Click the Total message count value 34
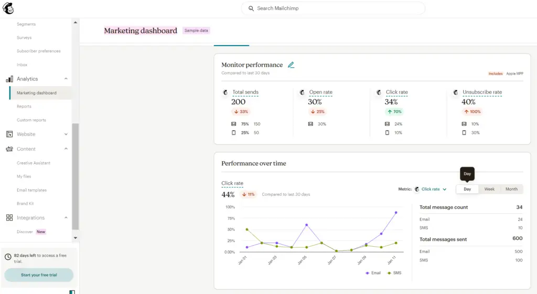 pos(519,207)
